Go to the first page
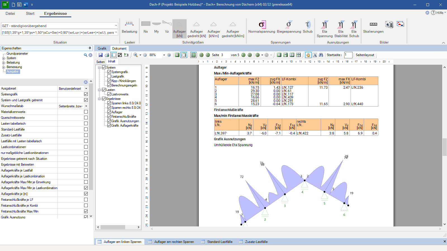Screen dimensions: 447x251 [x=201, y=55]
